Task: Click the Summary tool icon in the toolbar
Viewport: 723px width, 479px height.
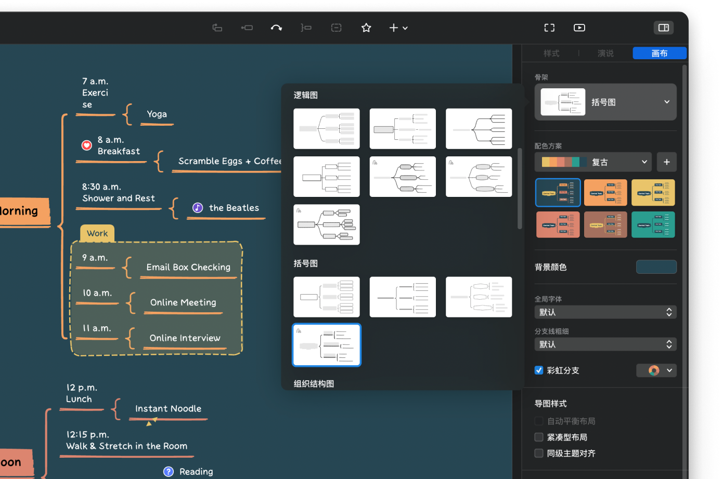Action: tap(306, 28)
